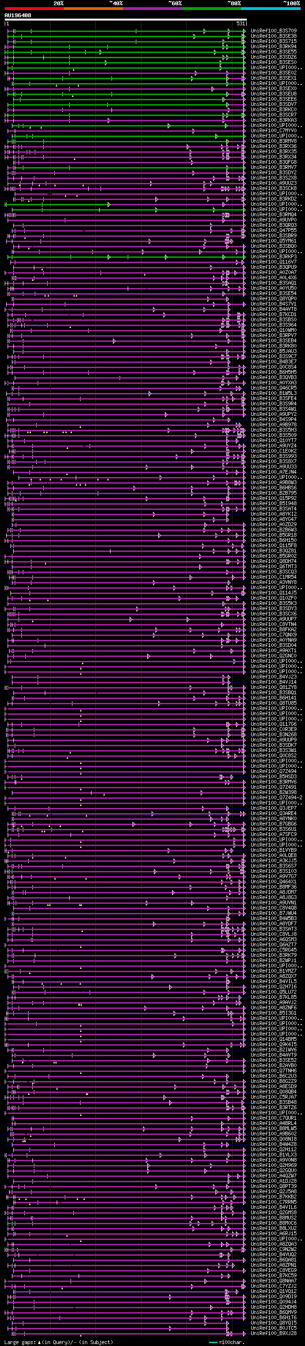Screen dimensions: 305x1346
Task: Select hit UniRef100_A1DJ28
Action: click(274, 1181)
